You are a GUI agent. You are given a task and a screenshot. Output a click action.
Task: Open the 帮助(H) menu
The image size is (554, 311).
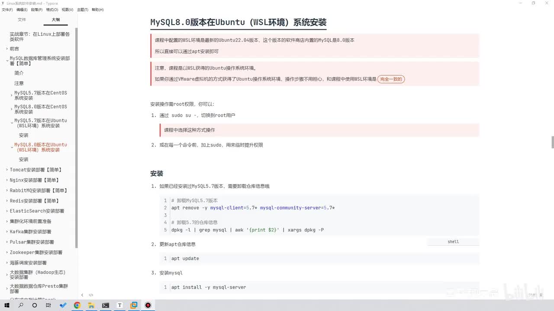[x=98, y=10]
